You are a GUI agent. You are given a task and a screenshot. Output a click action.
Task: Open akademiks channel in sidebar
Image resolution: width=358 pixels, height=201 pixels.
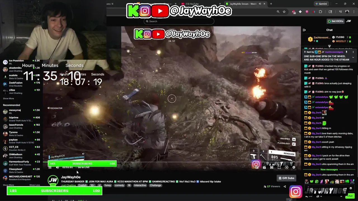coord(22,69)
